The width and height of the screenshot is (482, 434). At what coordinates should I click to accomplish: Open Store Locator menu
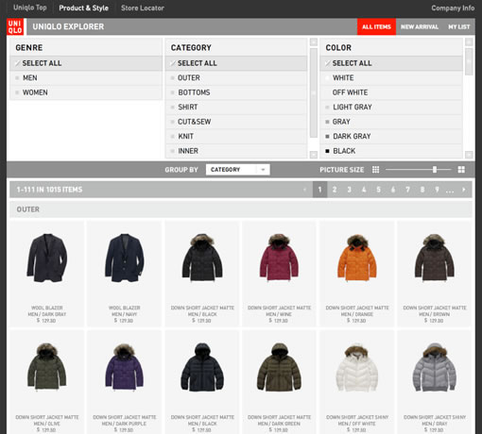[x=143, y=8]
